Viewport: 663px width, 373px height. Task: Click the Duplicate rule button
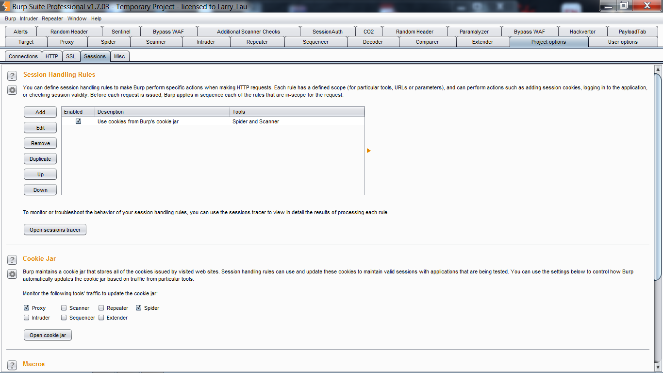pos(40,159)
